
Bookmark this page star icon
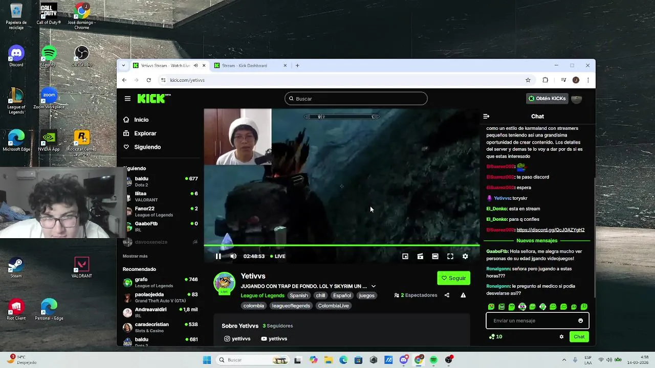(528, 80)
